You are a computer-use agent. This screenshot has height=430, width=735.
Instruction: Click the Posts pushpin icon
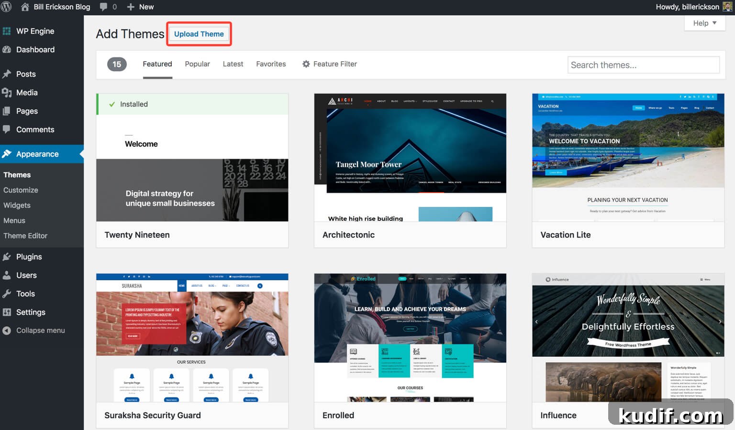[7, 74]
